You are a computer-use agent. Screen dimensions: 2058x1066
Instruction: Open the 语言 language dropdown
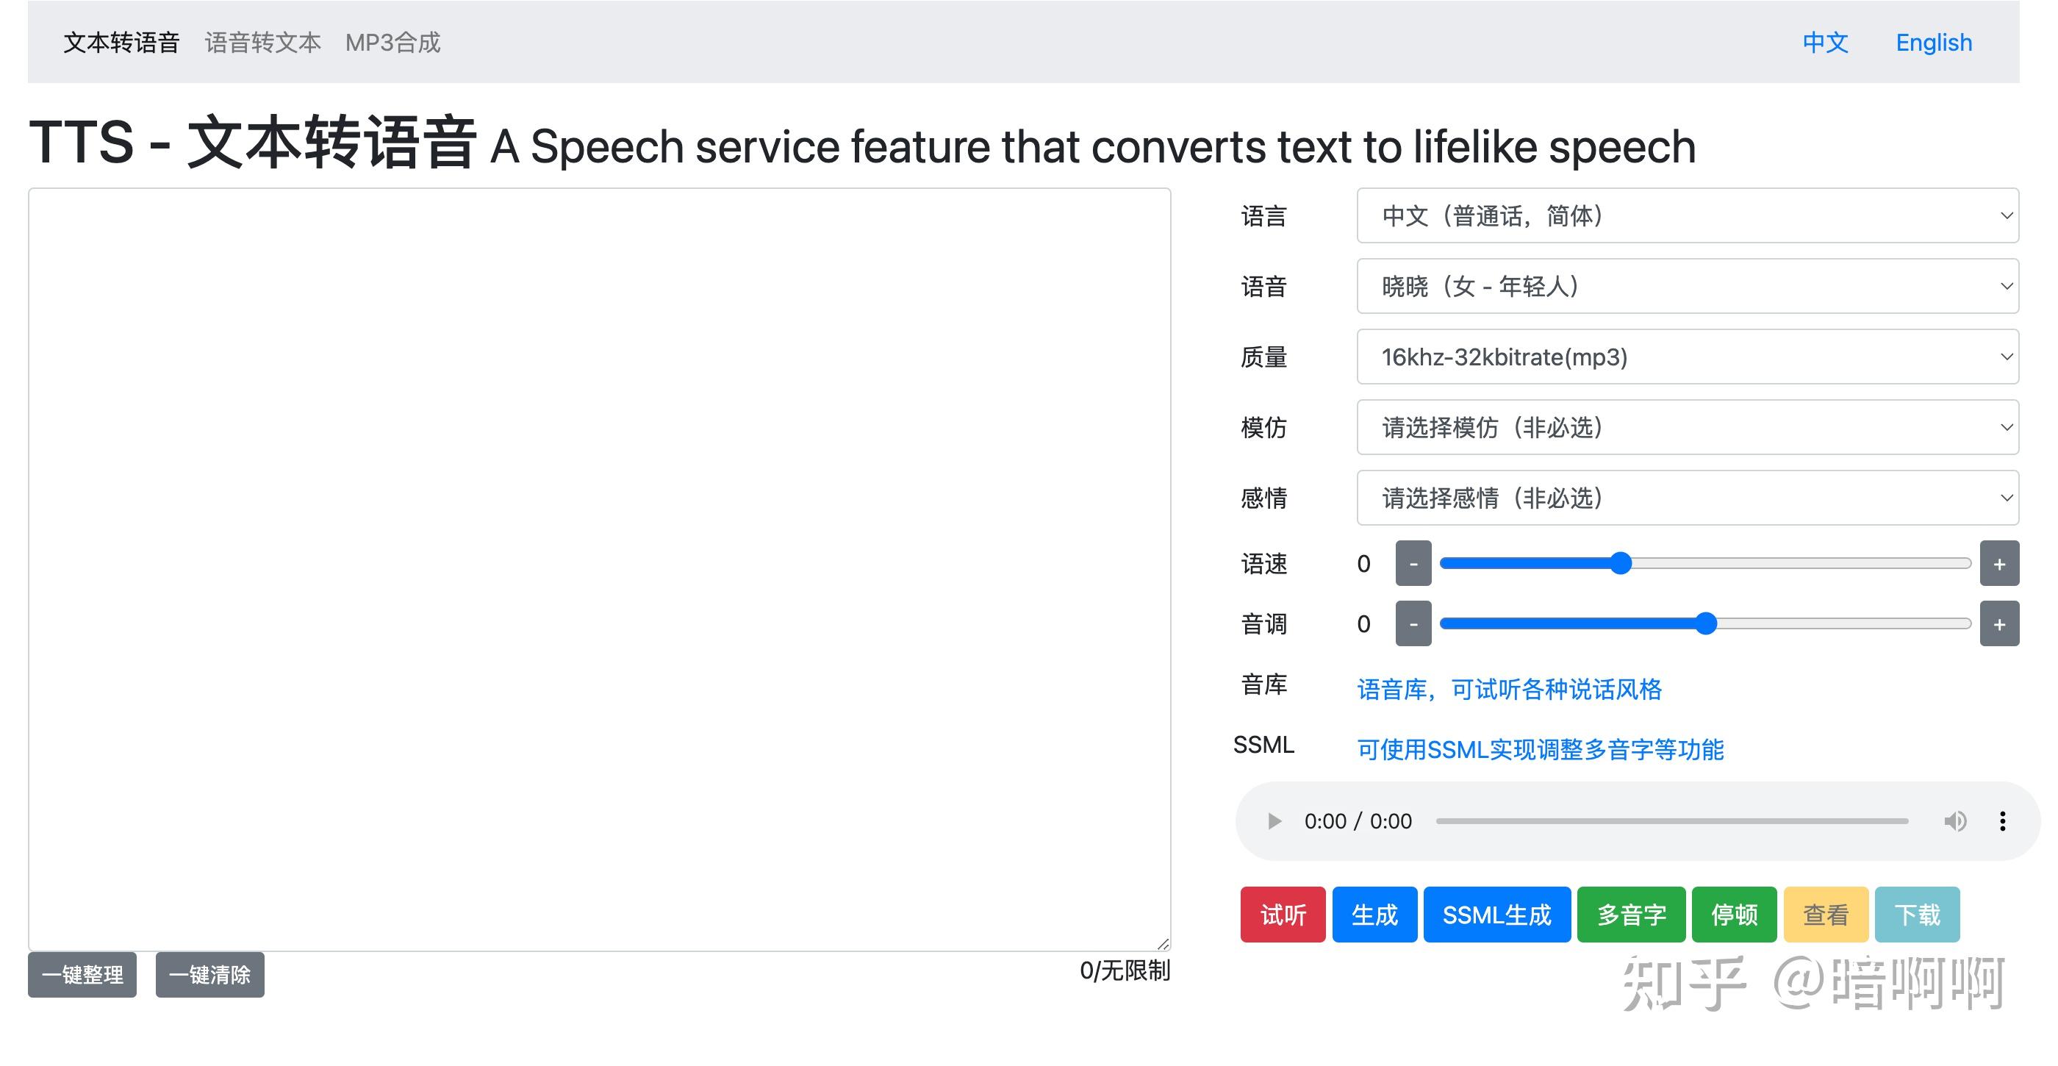pos(1687,215)
